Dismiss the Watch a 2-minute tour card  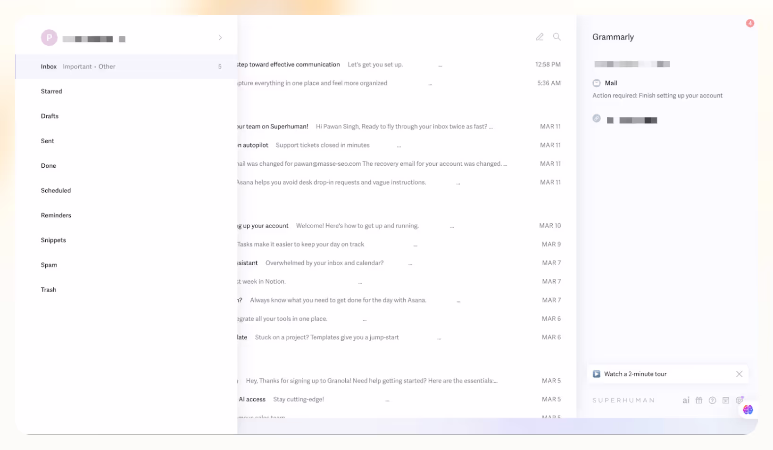(739, 374)
